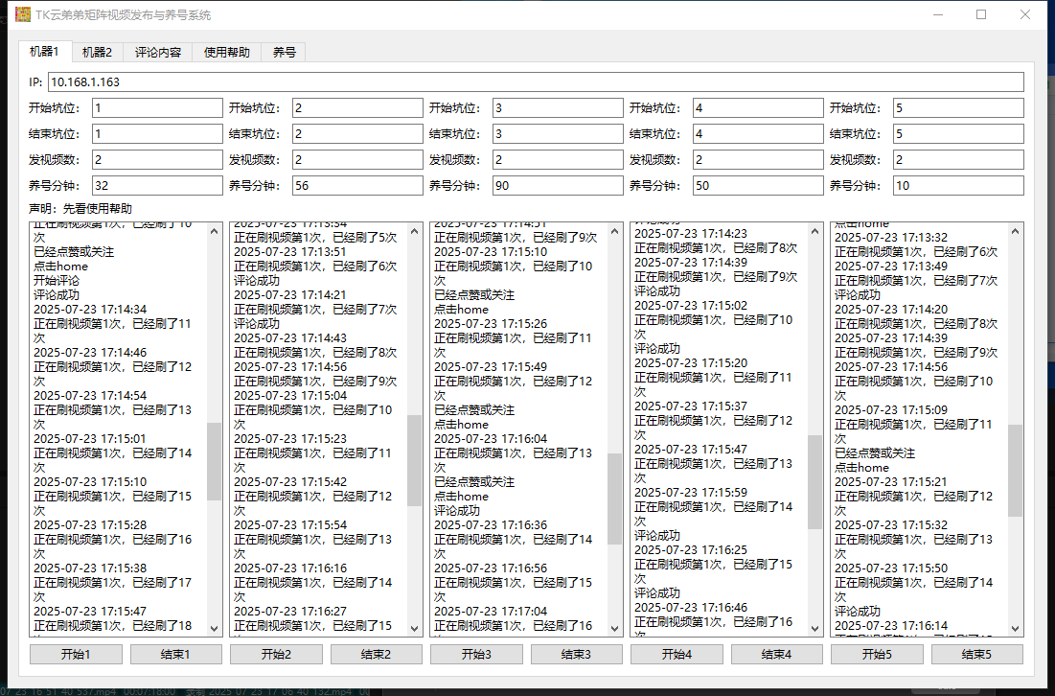Image resolution: width=1055 pixels, height=696 pixels.
Task: Click 开始1 button
Action: pos(76,654)
